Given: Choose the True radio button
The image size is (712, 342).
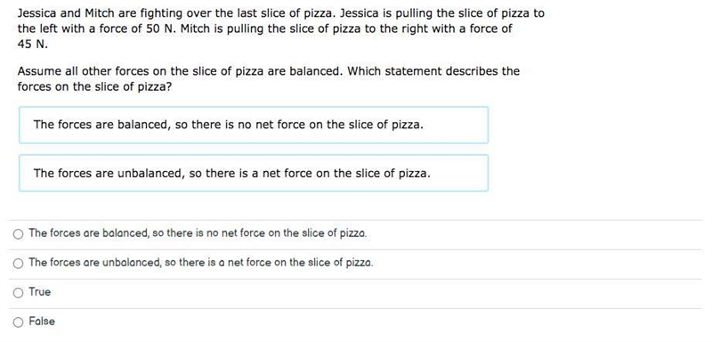Looking at the screenshot, I should point(18,293).
